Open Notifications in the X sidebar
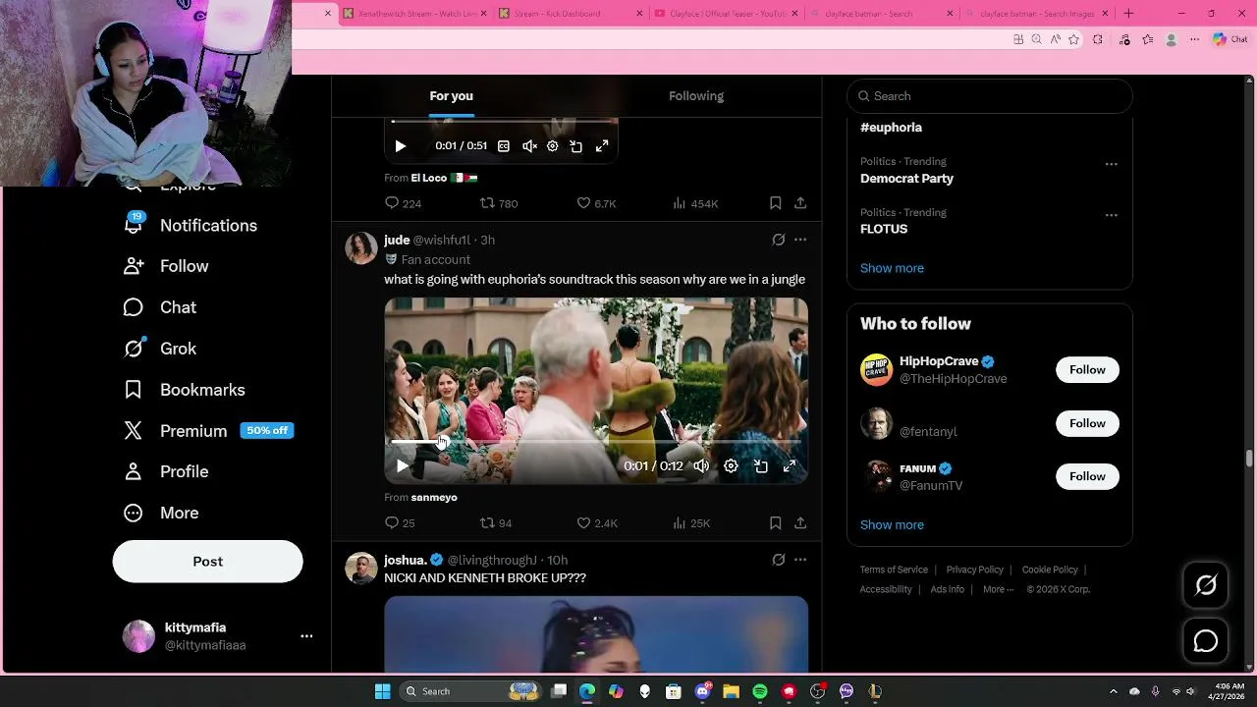 pos(190,225)
